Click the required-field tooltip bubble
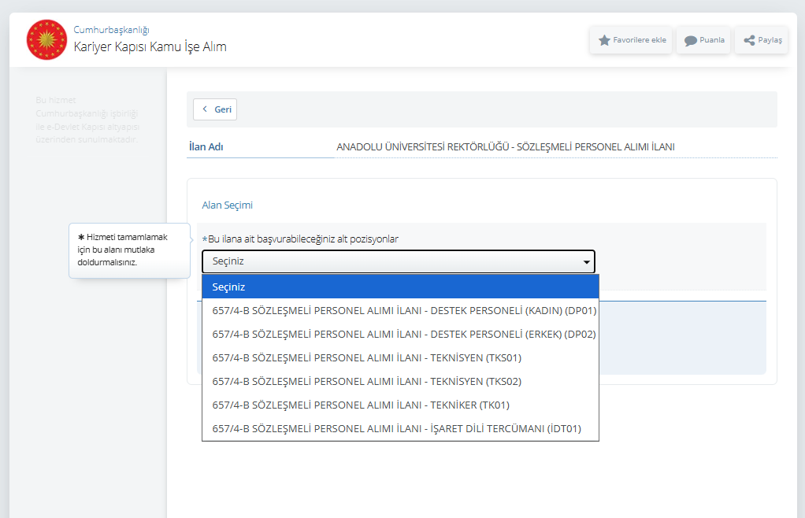The height and width of the screenshot is (518, 805). tap(129, 250)
